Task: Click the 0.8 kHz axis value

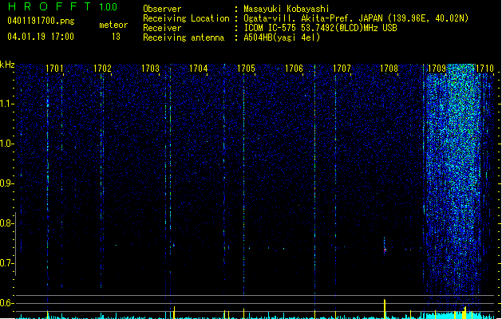Action: (x=6, y=223)
